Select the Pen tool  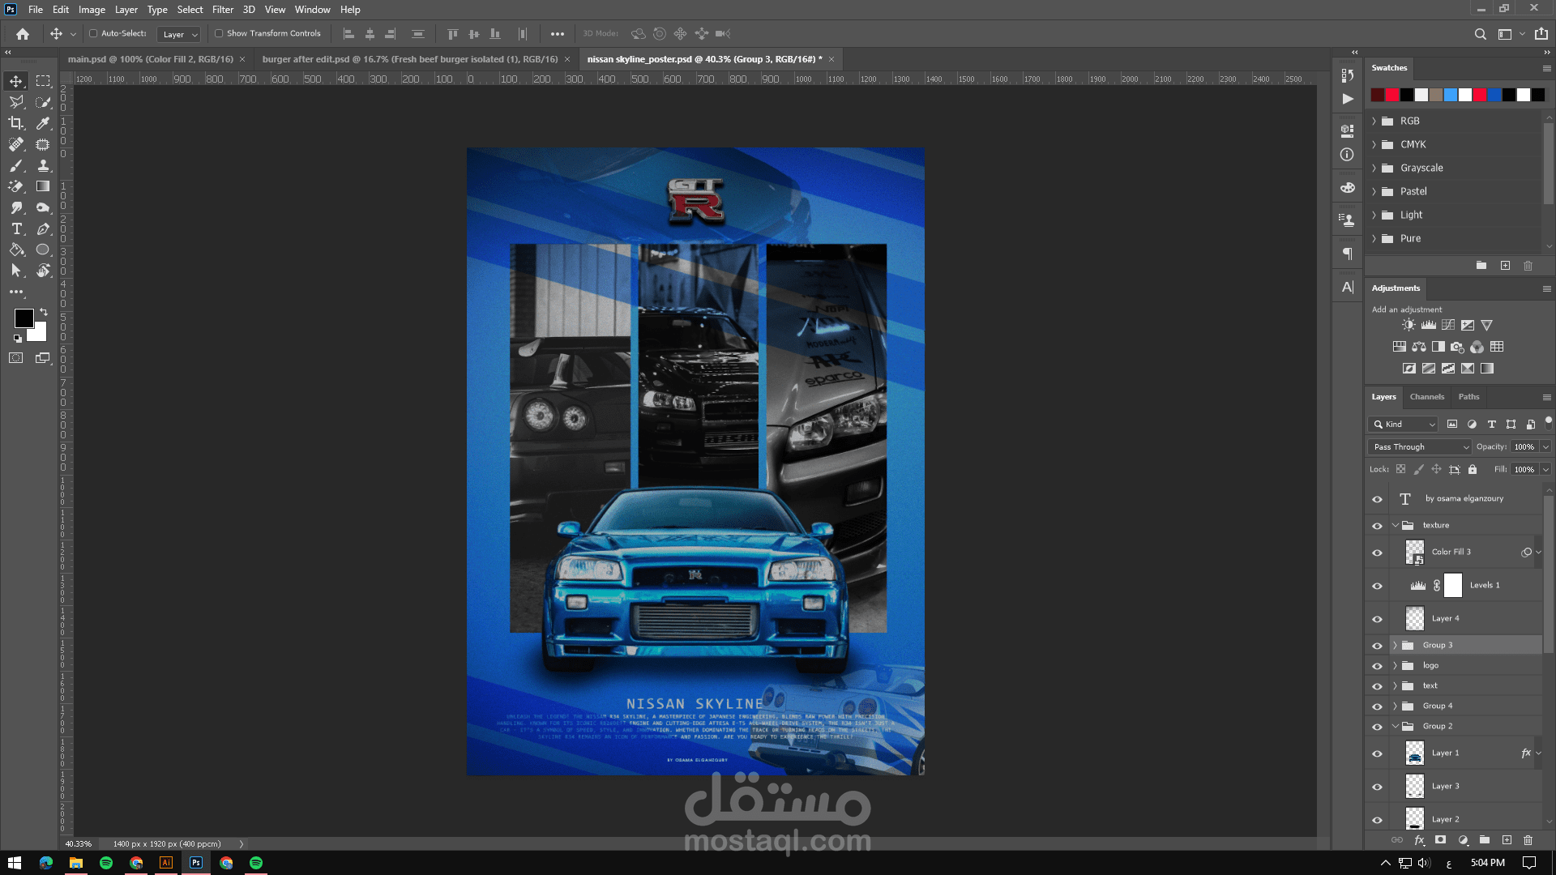pyautogui.click(x=43, y=229)
